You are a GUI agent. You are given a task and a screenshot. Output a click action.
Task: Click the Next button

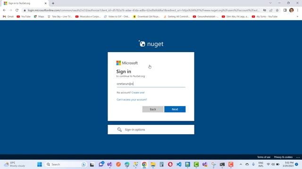point(175,109)
